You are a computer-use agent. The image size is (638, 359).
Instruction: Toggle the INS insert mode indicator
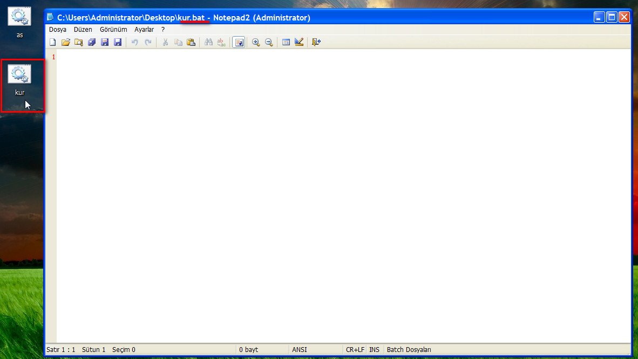point(375,350)
